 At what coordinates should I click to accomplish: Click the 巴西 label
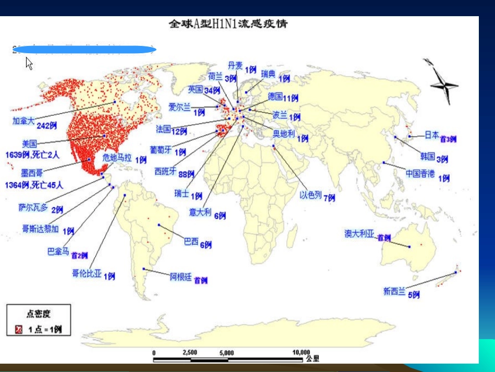coord(191,242)
